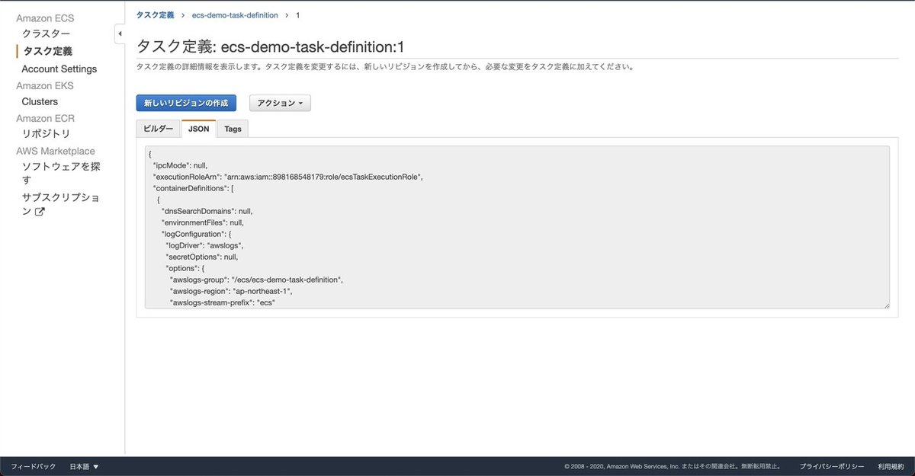Collapse the sidebar with the arrow handle
This screenshot has height=476, width=915.
click(x=120, y=34)
